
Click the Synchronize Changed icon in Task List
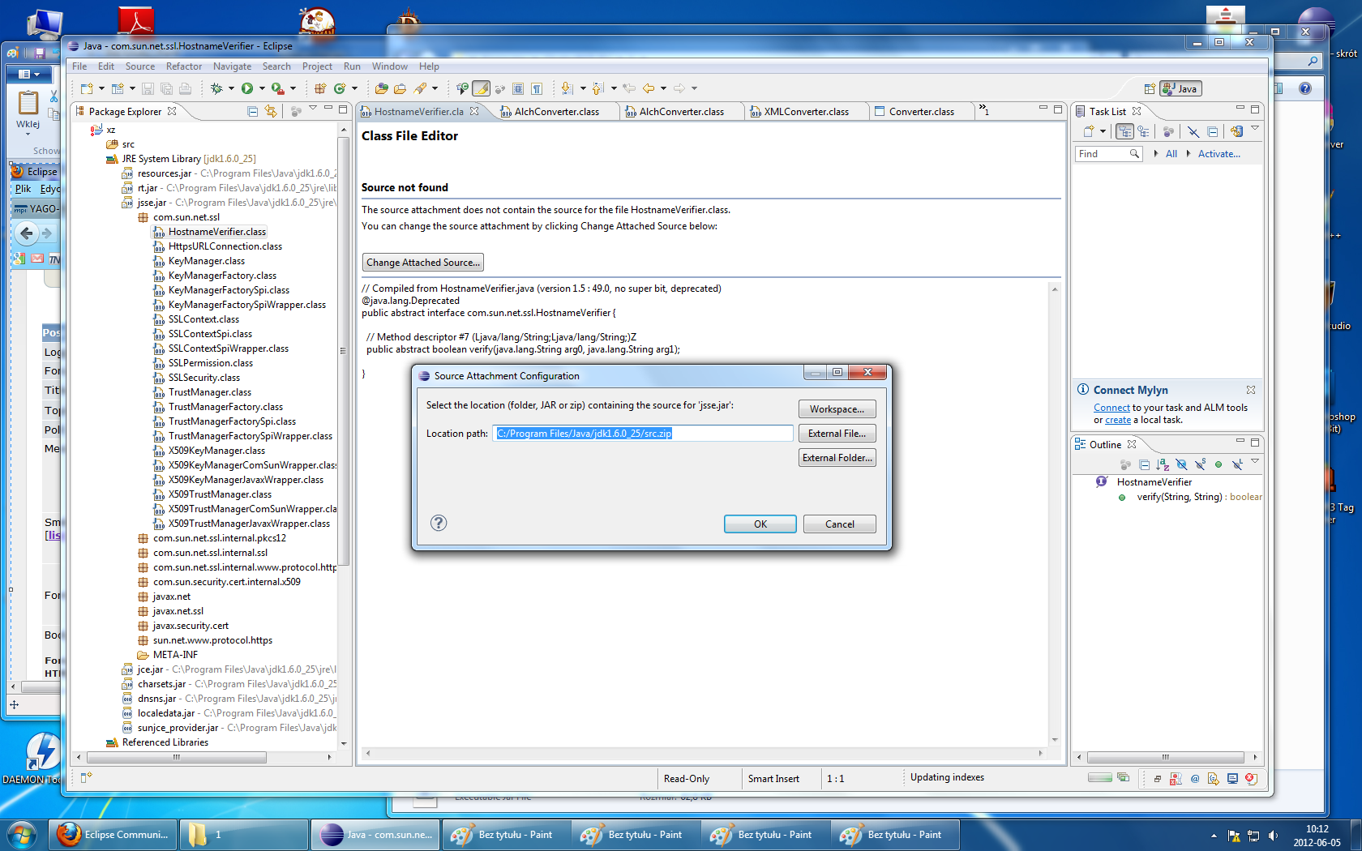coord(1236,131)
